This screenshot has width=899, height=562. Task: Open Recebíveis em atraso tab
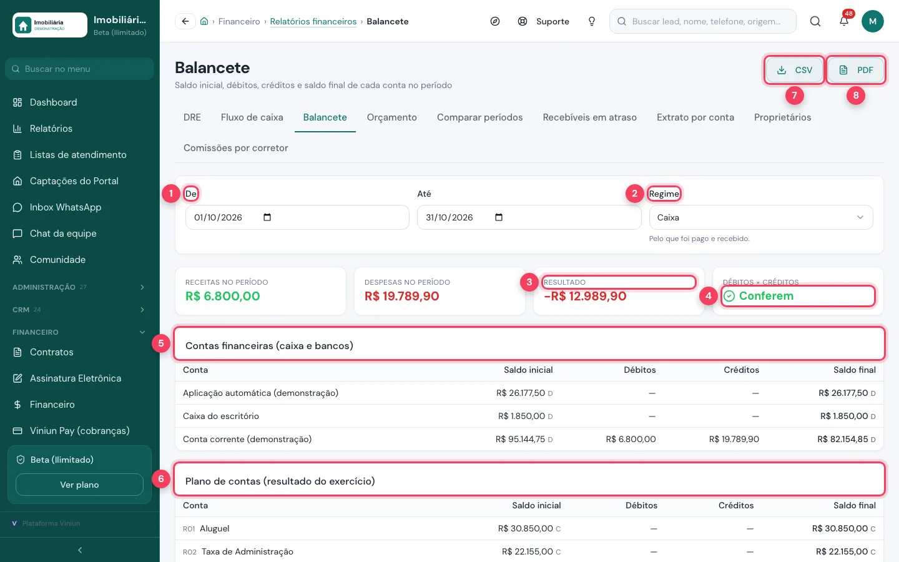[590, 117]
